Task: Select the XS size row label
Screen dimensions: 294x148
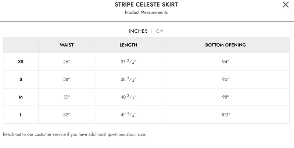Action: [21, 62]
